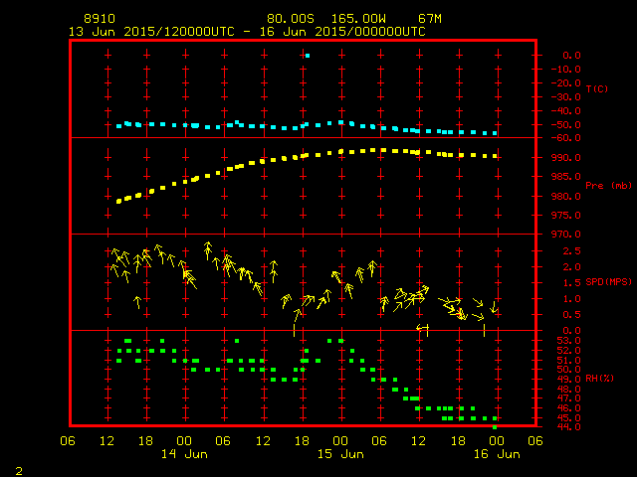Click the 985.0 pressure tick value
637x477 pixels.
[x=566, y=177]
